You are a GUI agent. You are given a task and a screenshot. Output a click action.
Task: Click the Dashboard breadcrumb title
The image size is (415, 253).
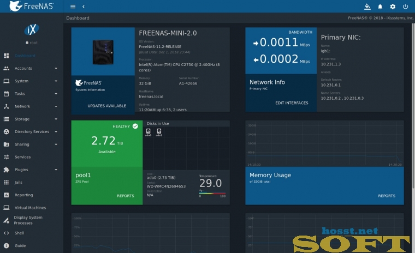click(x=78, y=18)
